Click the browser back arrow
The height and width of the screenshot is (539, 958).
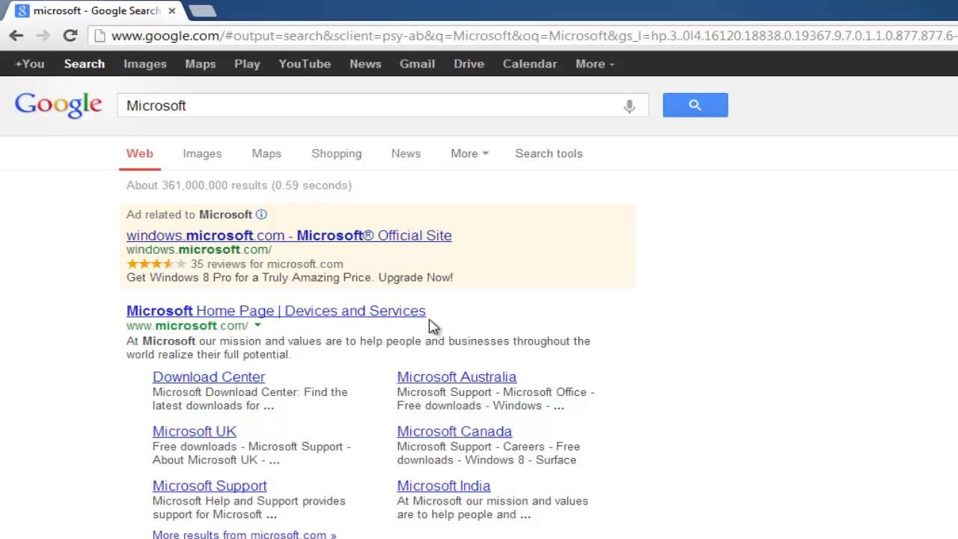[x=16, y=35]
